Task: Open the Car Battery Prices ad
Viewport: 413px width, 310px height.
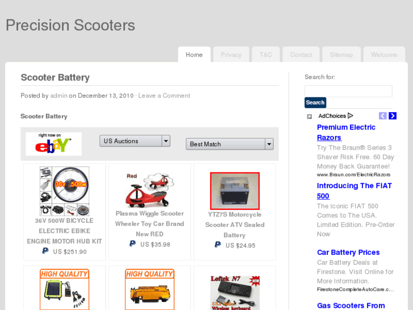Action: pos(348,252)
